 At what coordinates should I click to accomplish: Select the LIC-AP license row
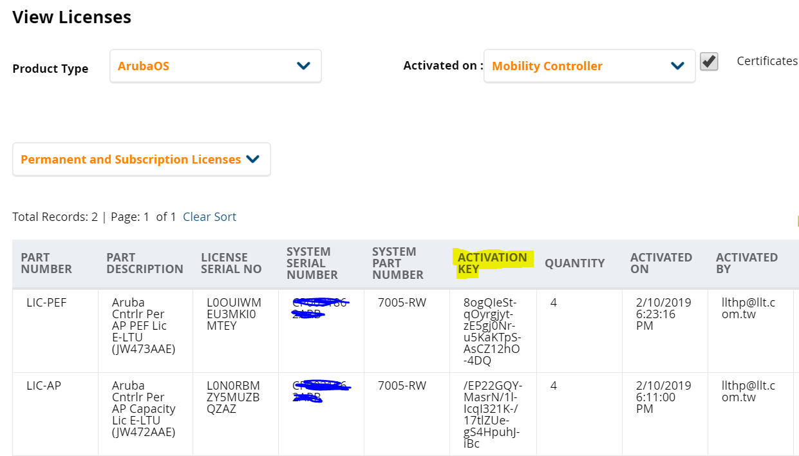coord(44,386)
